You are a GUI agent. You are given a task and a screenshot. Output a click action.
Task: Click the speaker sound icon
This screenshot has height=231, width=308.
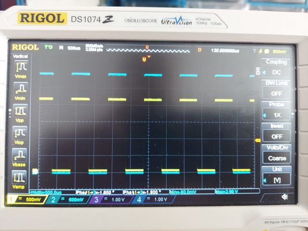point(284,197)
